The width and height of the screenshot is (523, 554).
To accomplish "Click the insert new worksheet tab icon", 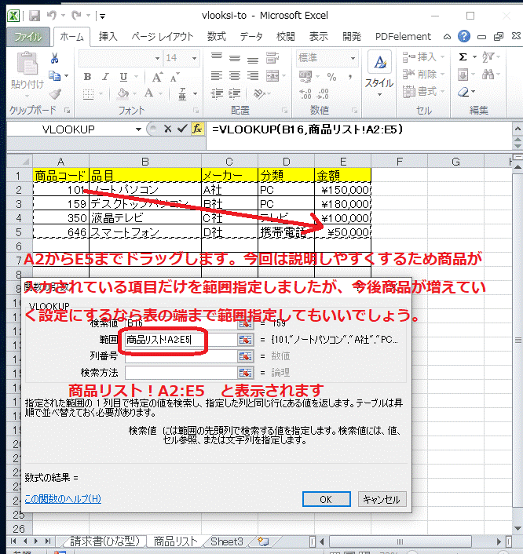I will click(263, 541).
